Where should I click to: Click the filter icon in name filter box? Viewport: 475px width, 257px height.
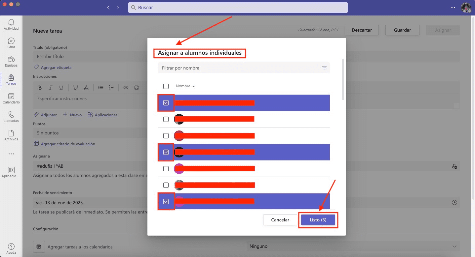coord(324,68)
